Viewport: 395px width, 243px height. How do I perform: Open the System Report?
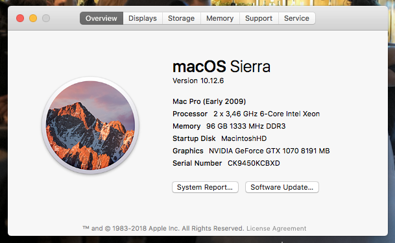tap(205, 187)
